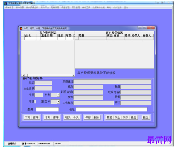The width and height of the screenshot is (176, 148).
Task: Click the 排序 button beside 下月
Action: pyautogui.click(x=36, y=117)
